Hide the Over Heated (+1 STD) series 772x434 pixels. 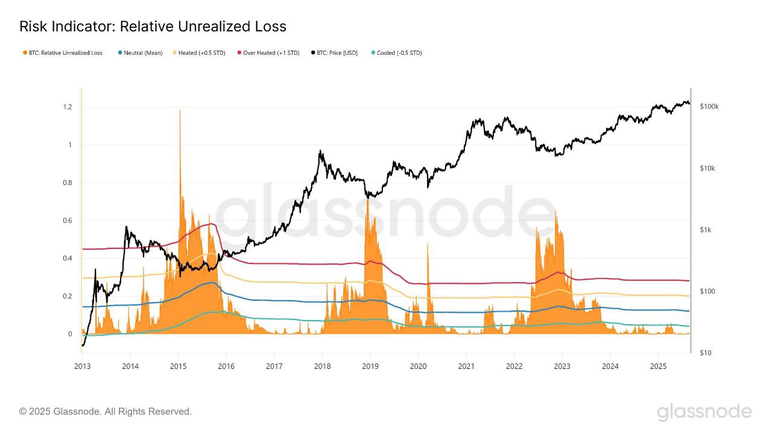pyautogui.click(x=268, y=53)
